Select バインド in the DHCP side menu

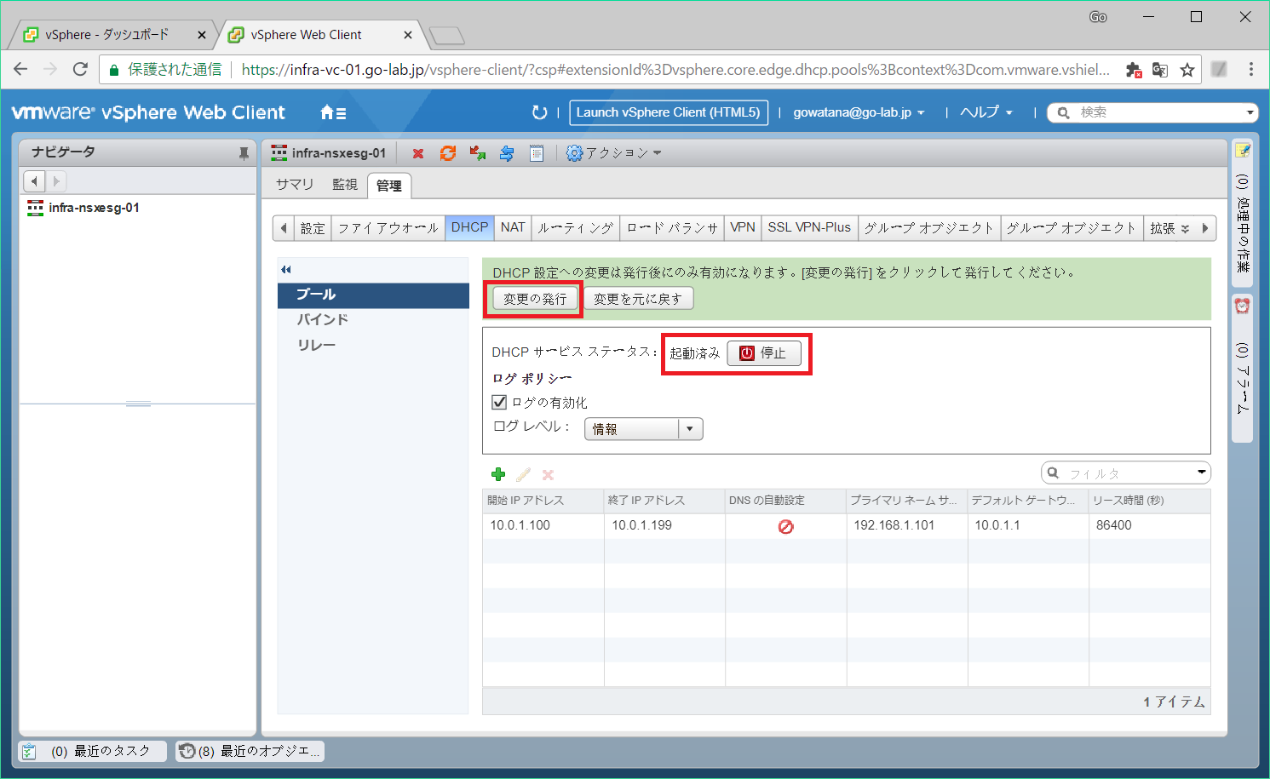[x=373, y=320]
